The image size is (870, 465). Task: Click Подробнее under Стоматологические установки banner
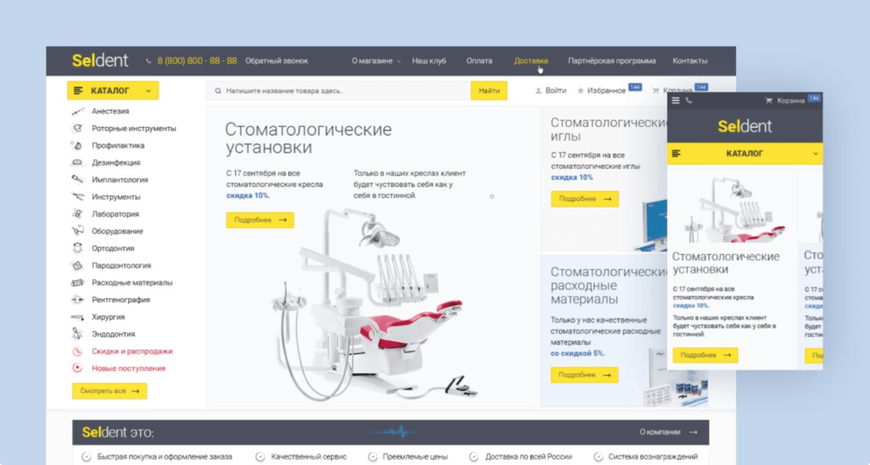click(x=260, y=220)
